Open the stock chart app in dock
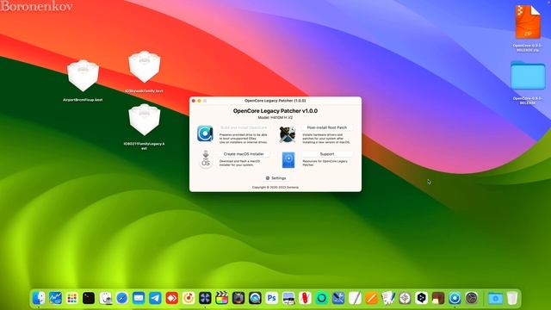Viewport: 551px width, 310px height. click(x=55, y=298)
